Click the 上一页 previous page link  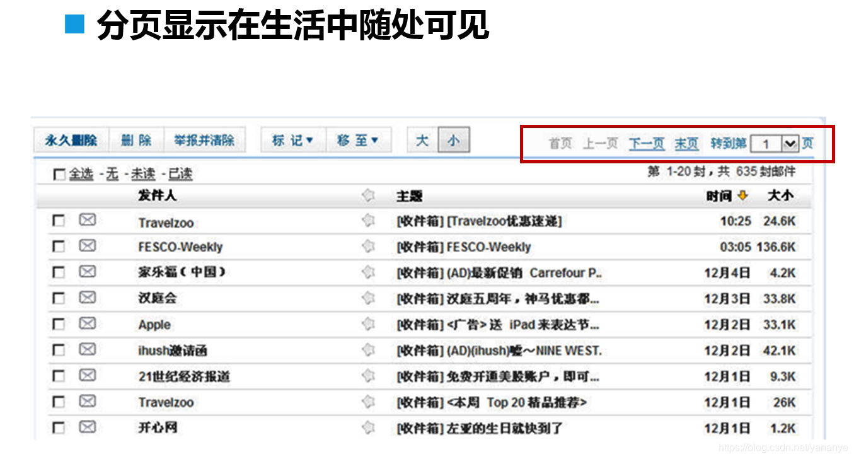point(600,144)
